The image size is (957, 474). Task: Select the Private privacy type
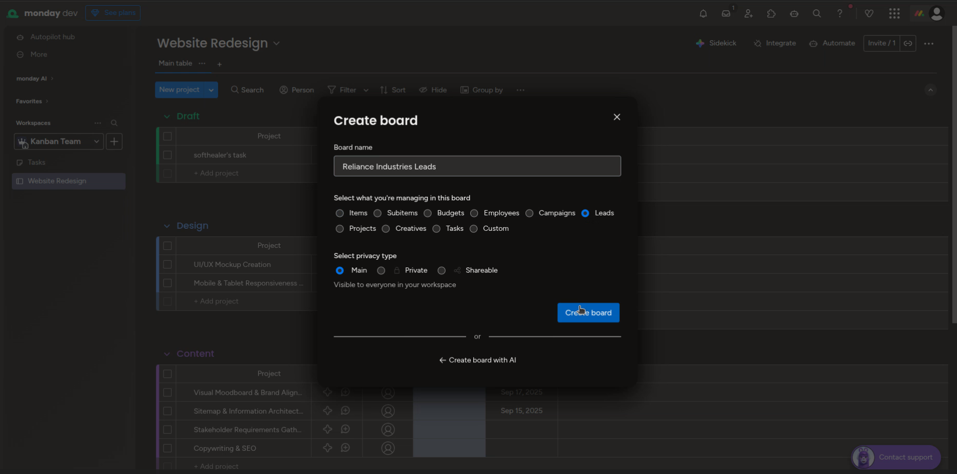(381, 270)
